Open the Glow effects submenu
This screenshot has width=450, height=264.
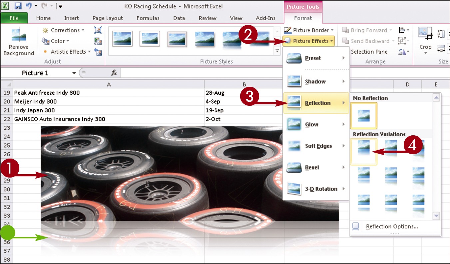pyautogui.click(x=316, y=124)
